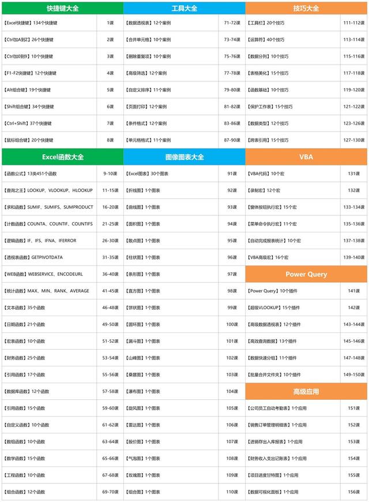This screenshot has width=369, height=502.
Task: Click the green 快捷键大全 header
Action: (x=62, y=8)
